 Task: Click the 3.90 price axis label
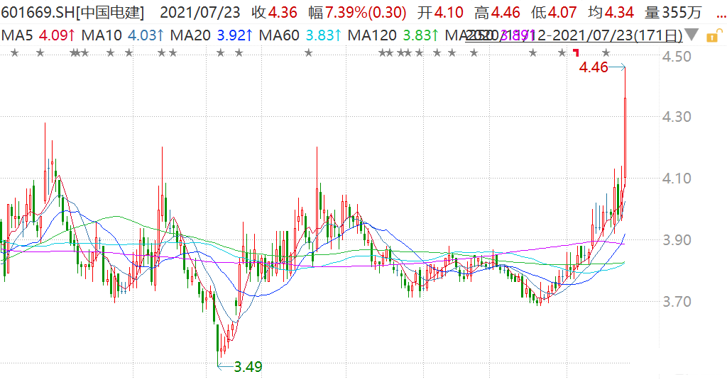point(677,240)
